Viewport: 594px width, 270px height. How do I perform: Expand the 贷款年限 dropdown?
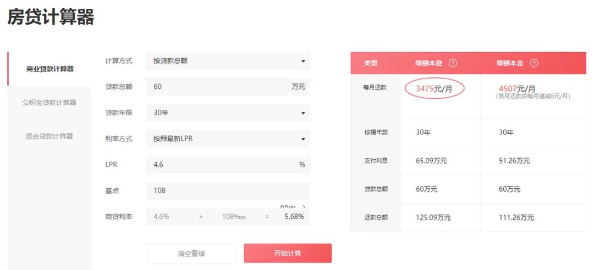pyautogui.click(x=228, y=113)
